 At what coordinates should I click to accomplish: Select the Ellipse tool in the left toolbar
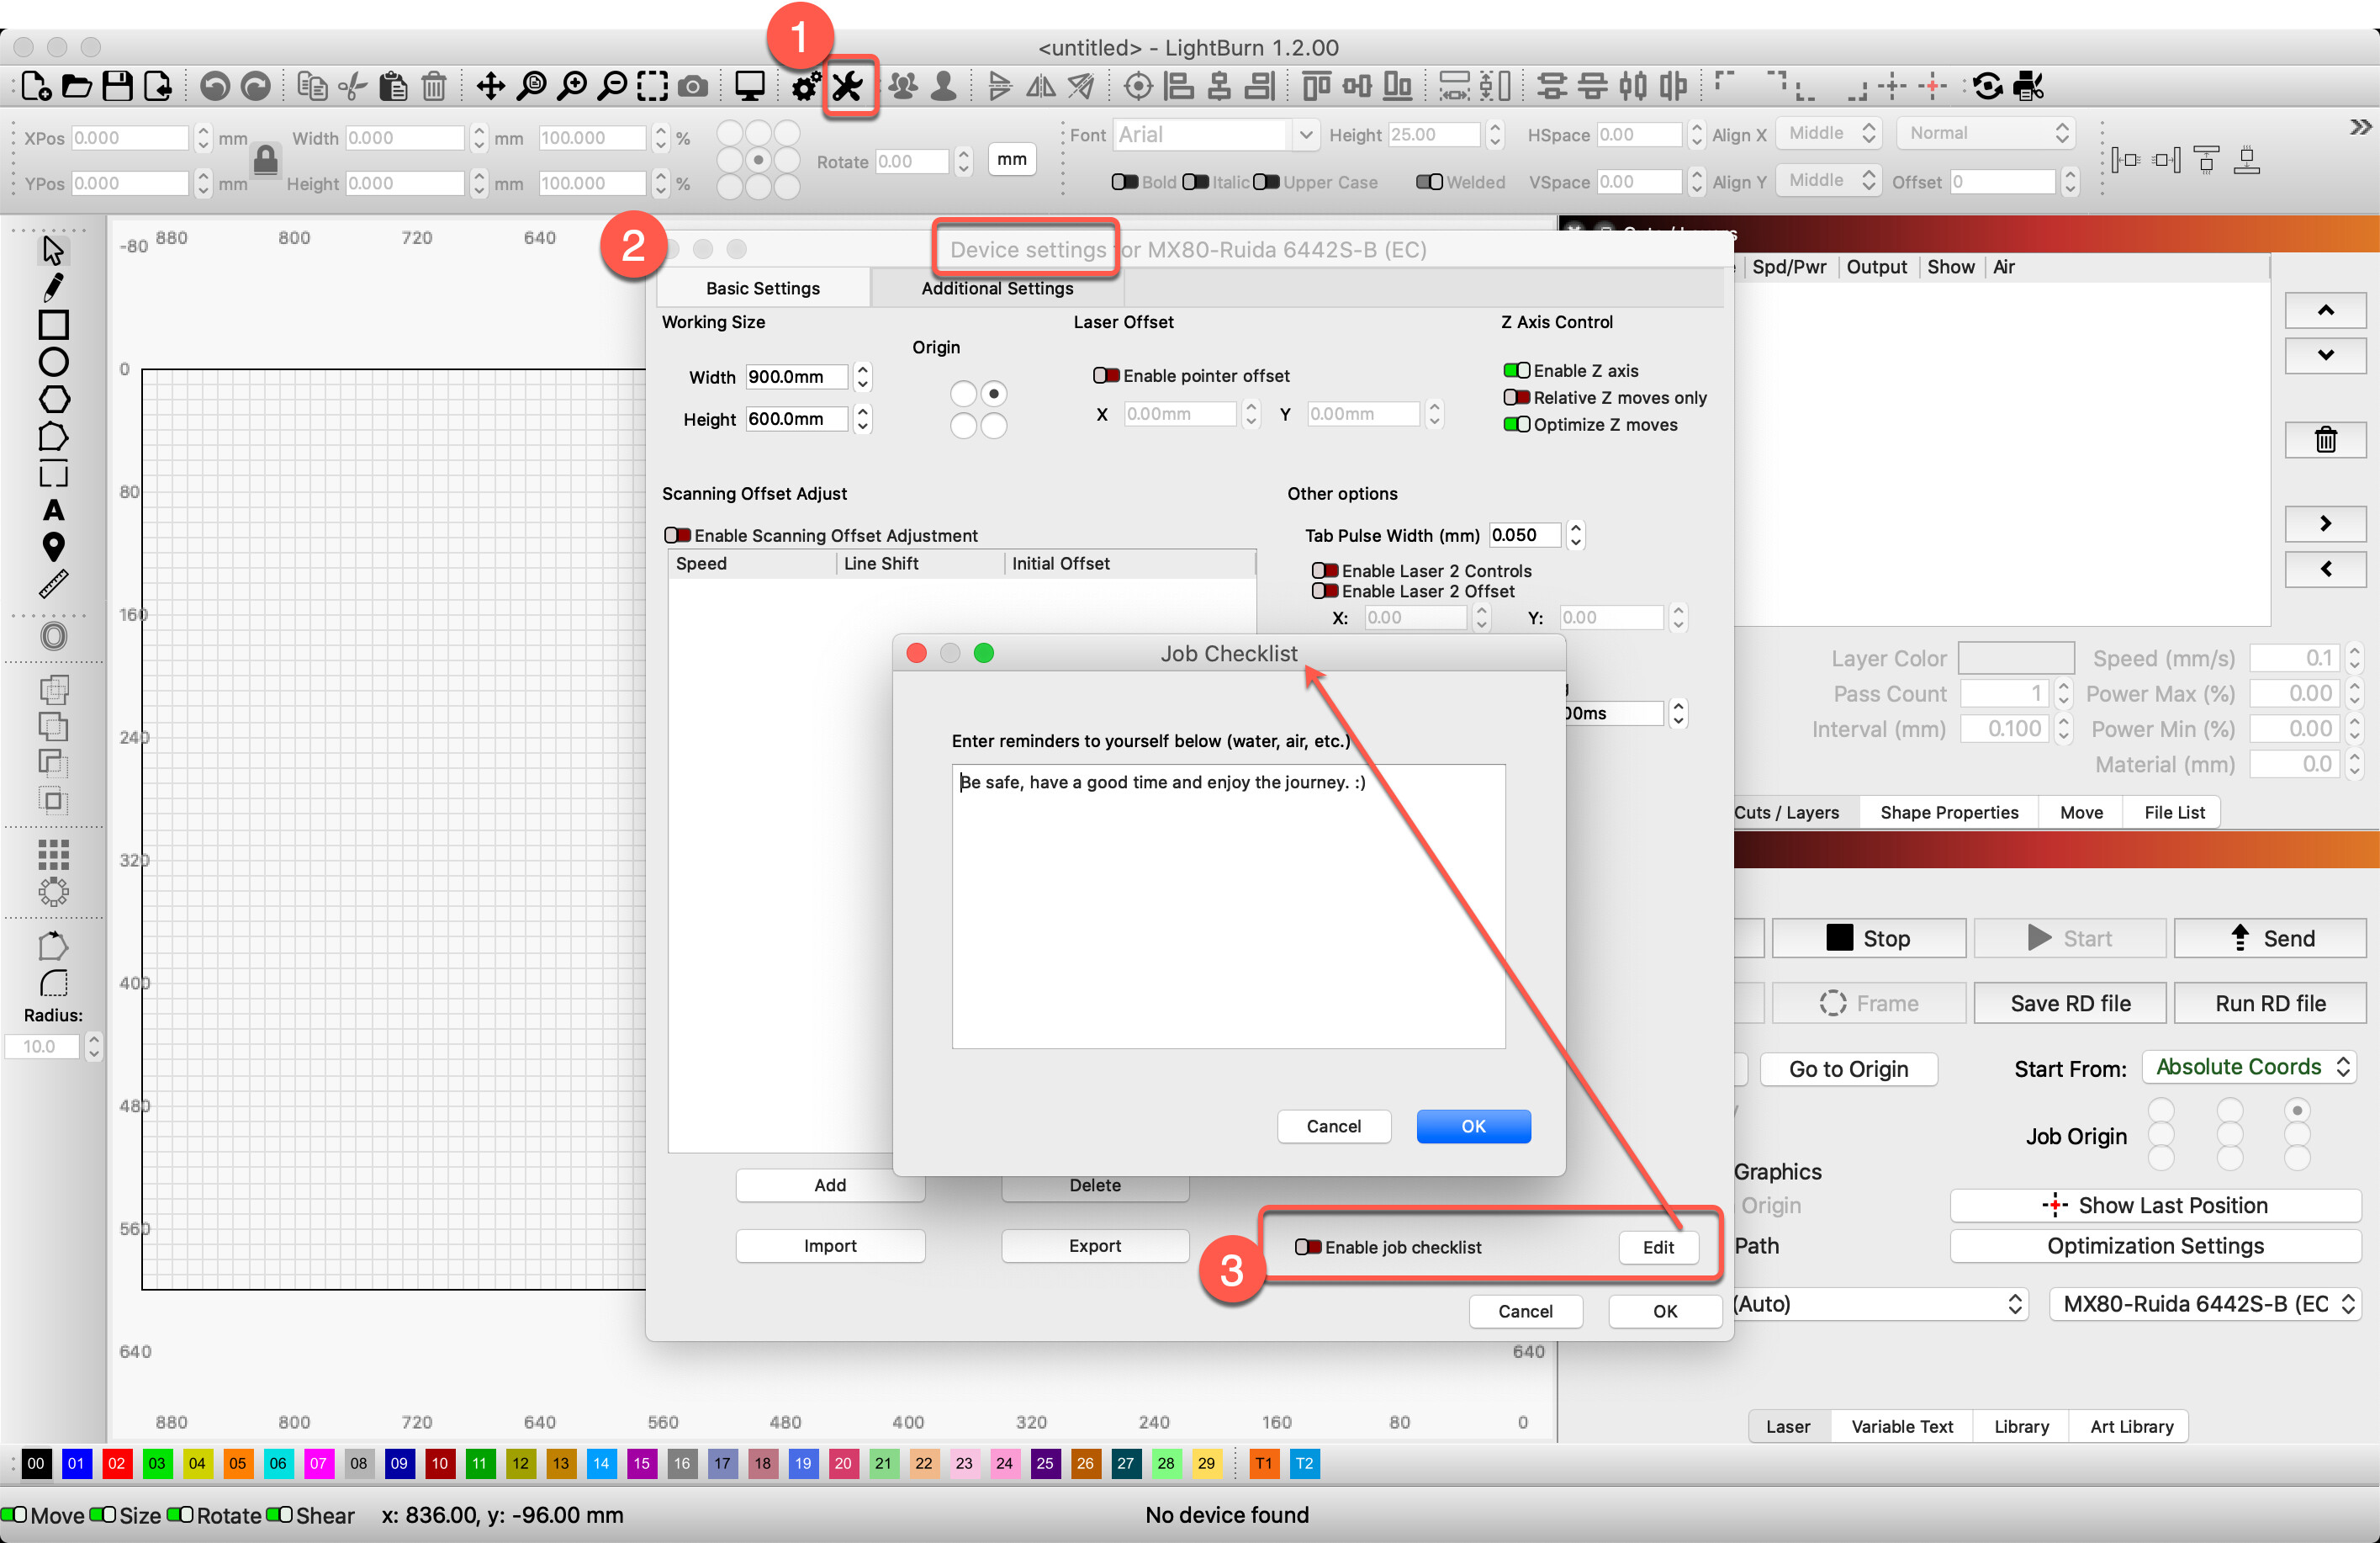tap(54, 361)
